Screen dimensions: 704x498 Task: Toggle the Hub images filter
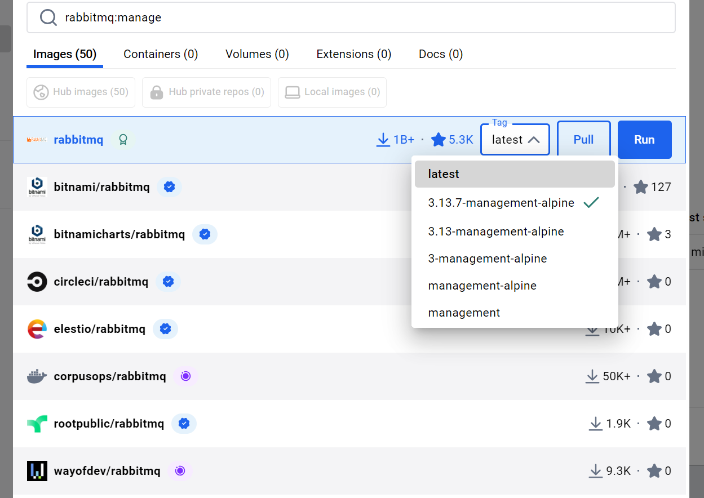point(80,92)
